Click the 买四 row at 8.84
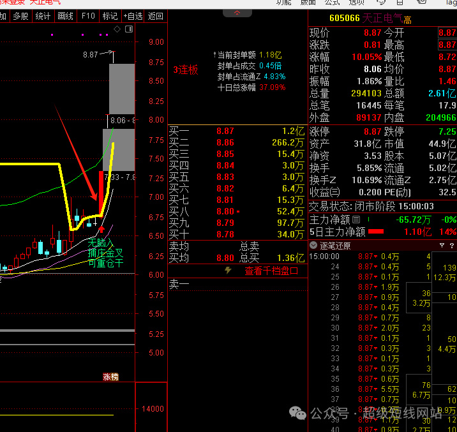457x432 pixels. [x=237, y=165]
